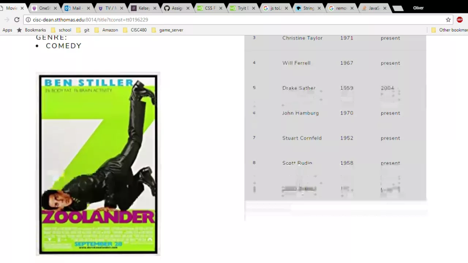Click the COMEDY genre list item

tap(64, 46)
